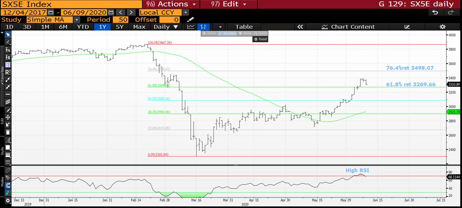Click the edit chart pencil icon
The height and width of the screenshot is (208, 462).
click(x=407, y=27)
